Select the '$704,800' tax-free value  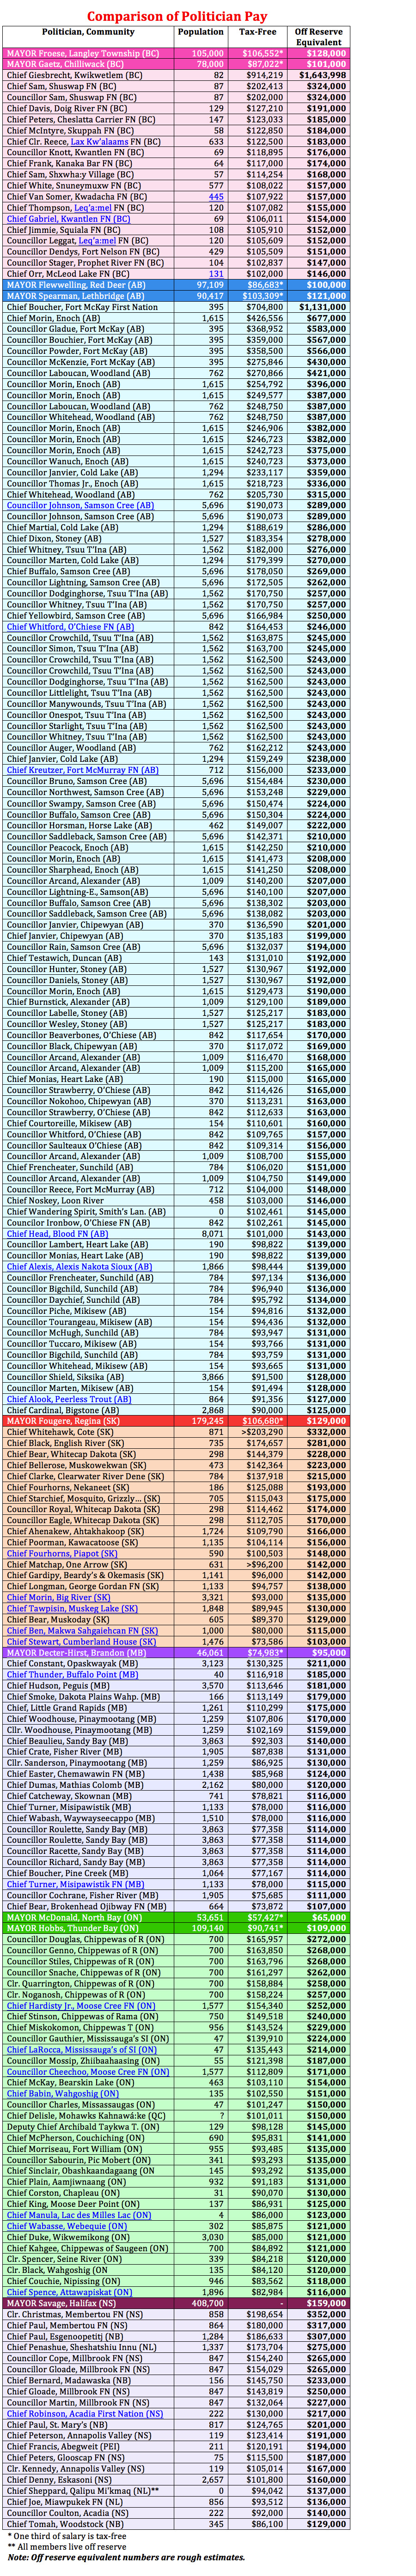pos(259,307)
